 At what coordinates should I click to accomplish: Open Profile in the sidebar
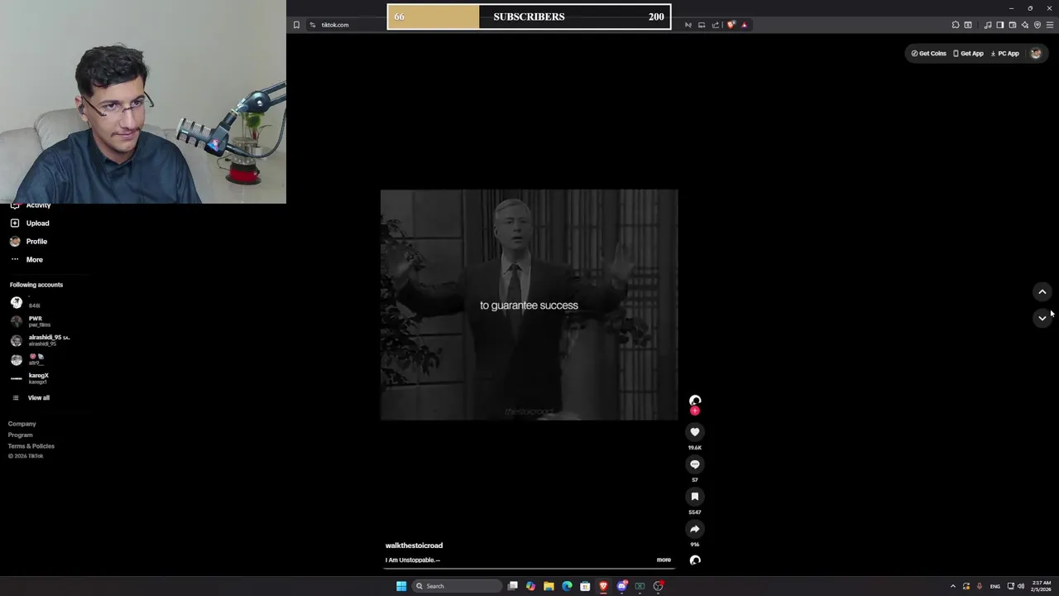click(x=29, y=242)
